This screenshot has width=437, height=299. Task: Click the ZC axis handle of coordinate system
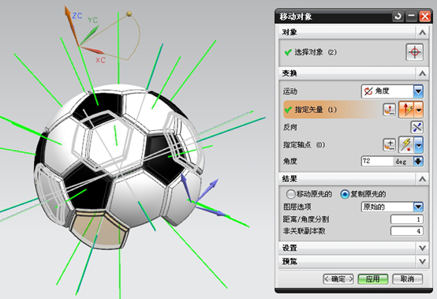68,13
